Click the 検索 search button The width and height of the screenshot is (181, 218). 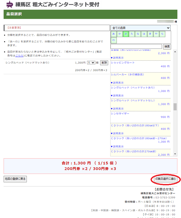pyautogui.click(x=167, y=47)
